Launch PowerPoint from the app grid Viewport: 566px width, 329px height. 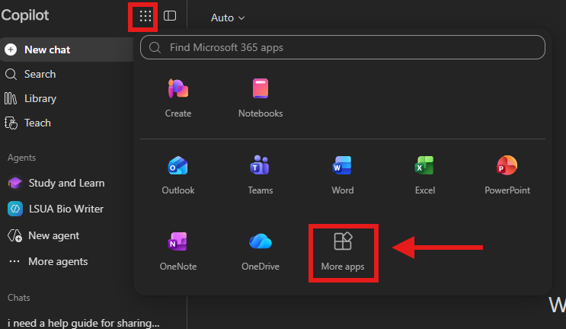[x=507, y=175]
